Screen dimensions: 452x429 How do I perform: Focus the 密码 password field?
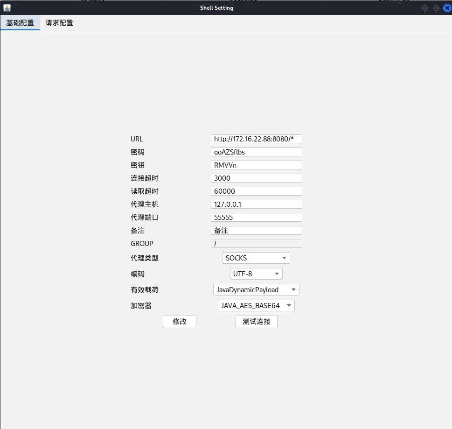256,152
